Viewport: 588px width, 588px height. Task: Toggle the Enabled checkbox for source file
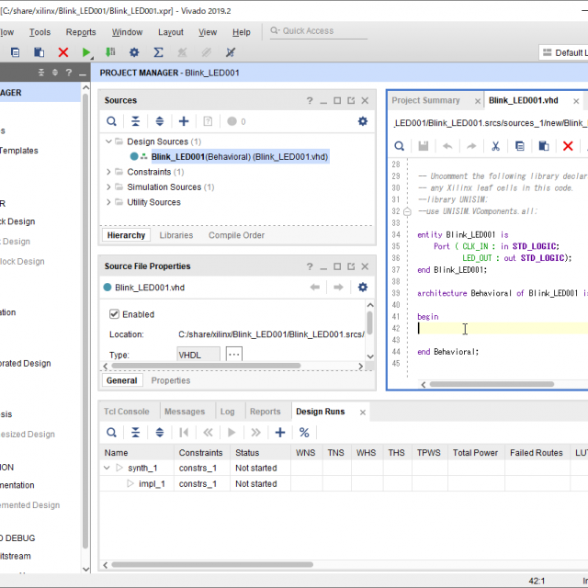[x=115, y=314]
